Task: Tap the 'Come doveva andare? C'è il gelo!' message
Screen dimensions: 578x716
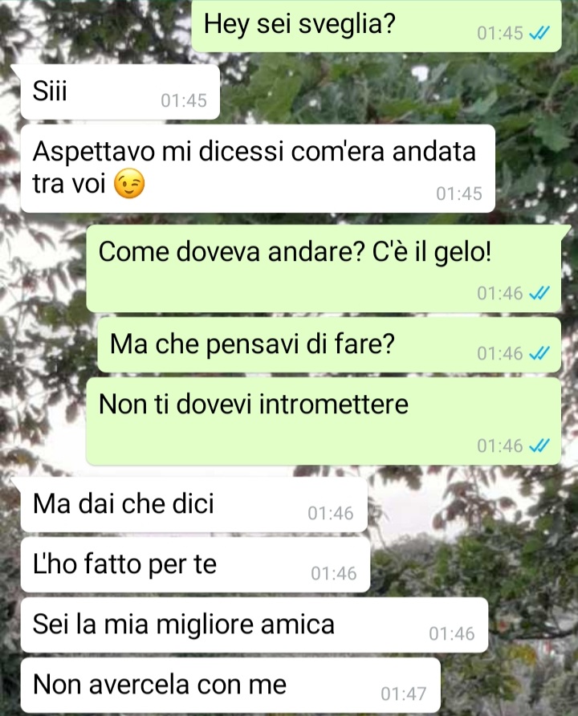Action: (324, 268)
